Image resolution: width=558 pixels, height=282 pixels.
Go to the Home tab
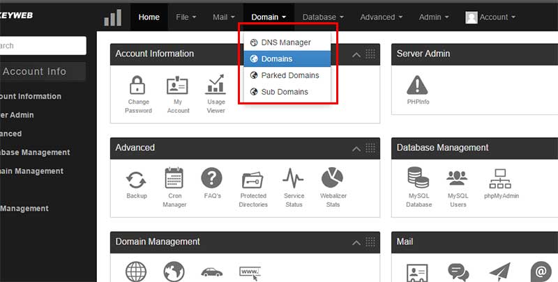pos(149,17)
